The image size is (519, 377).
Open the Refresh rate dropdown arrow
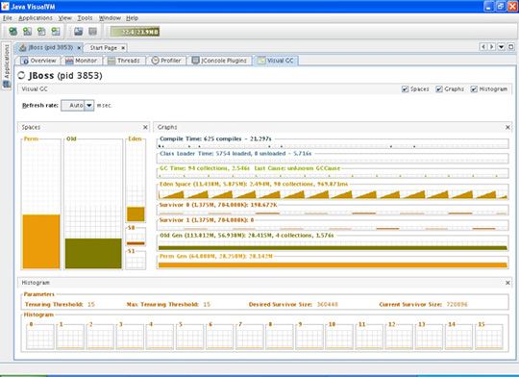coord(89,106)
